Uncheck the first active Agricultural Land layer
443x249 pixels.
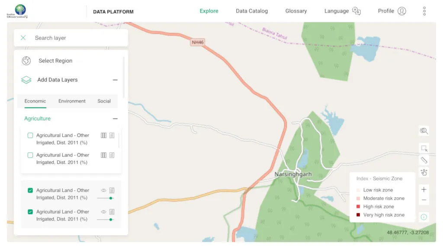30,191
